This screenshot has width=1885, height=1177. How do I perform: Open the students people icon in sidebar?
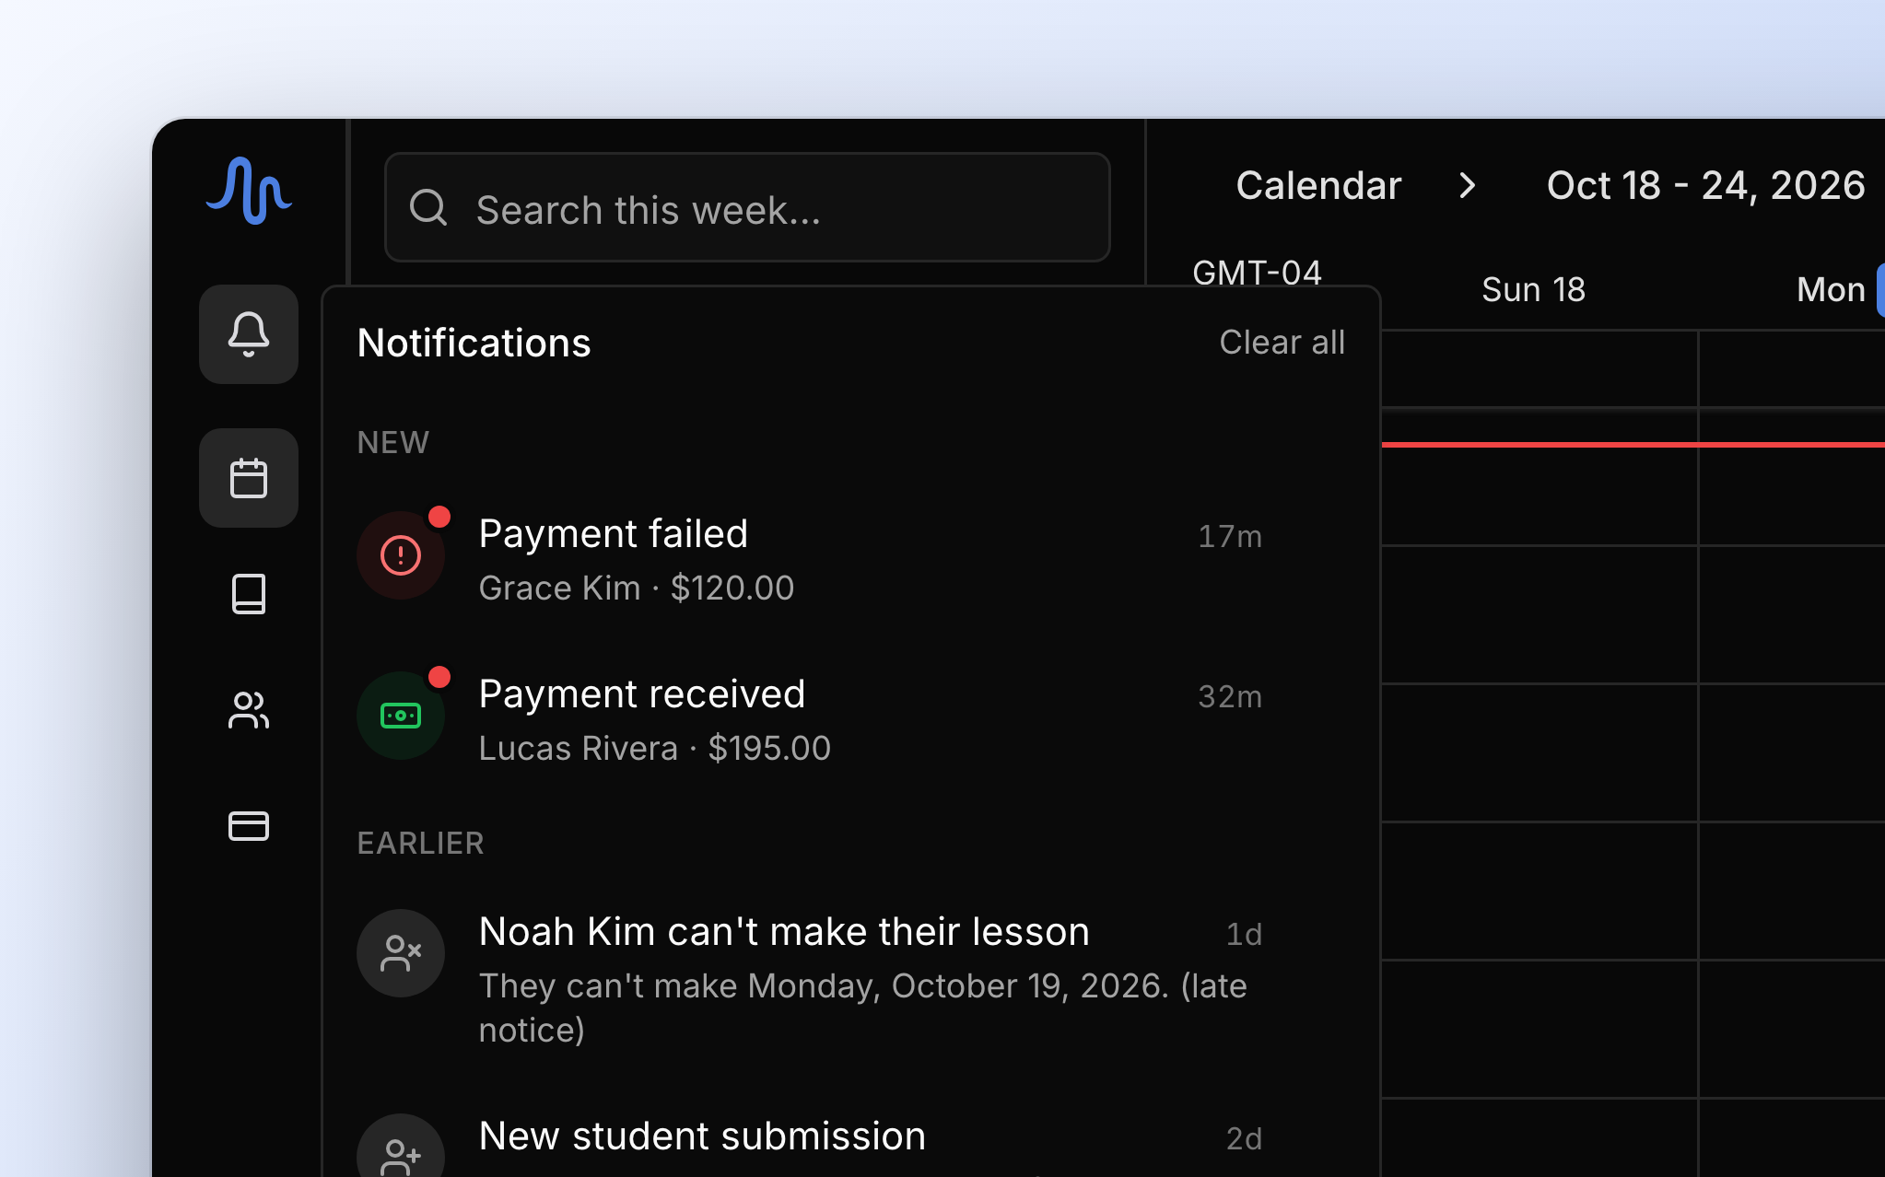click(249, 710)
